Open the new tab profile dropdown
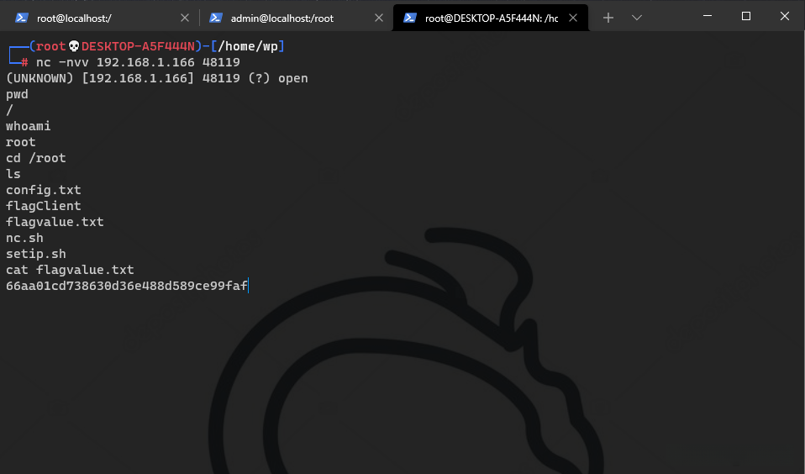 pos(637,18)
